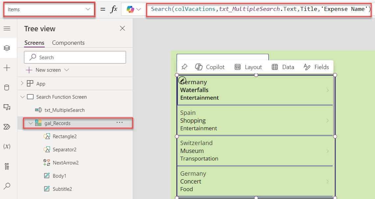Click the Insert plus icon in sidebar
Viewport: 375px width, 199px height.
pyautogui.click(x=7, y=68)
